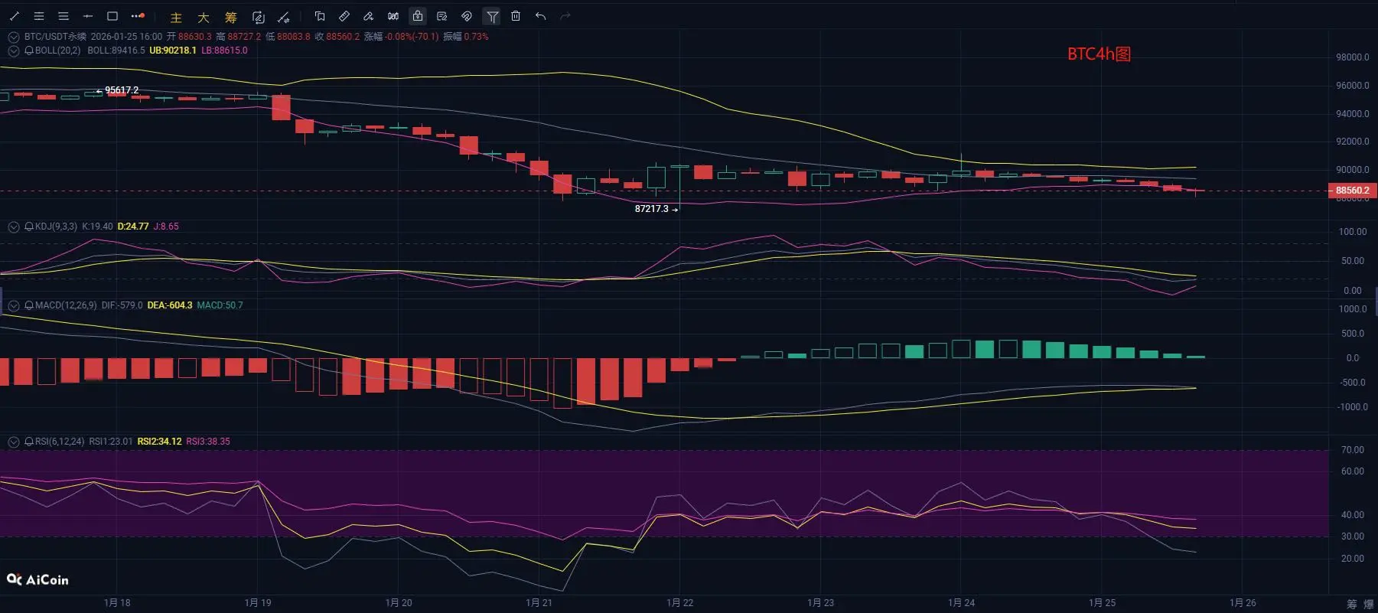The width and height of the screenshot is (1378, 613).
Task: Set alert bell for KDJ indicator
Action: [29, 227]
